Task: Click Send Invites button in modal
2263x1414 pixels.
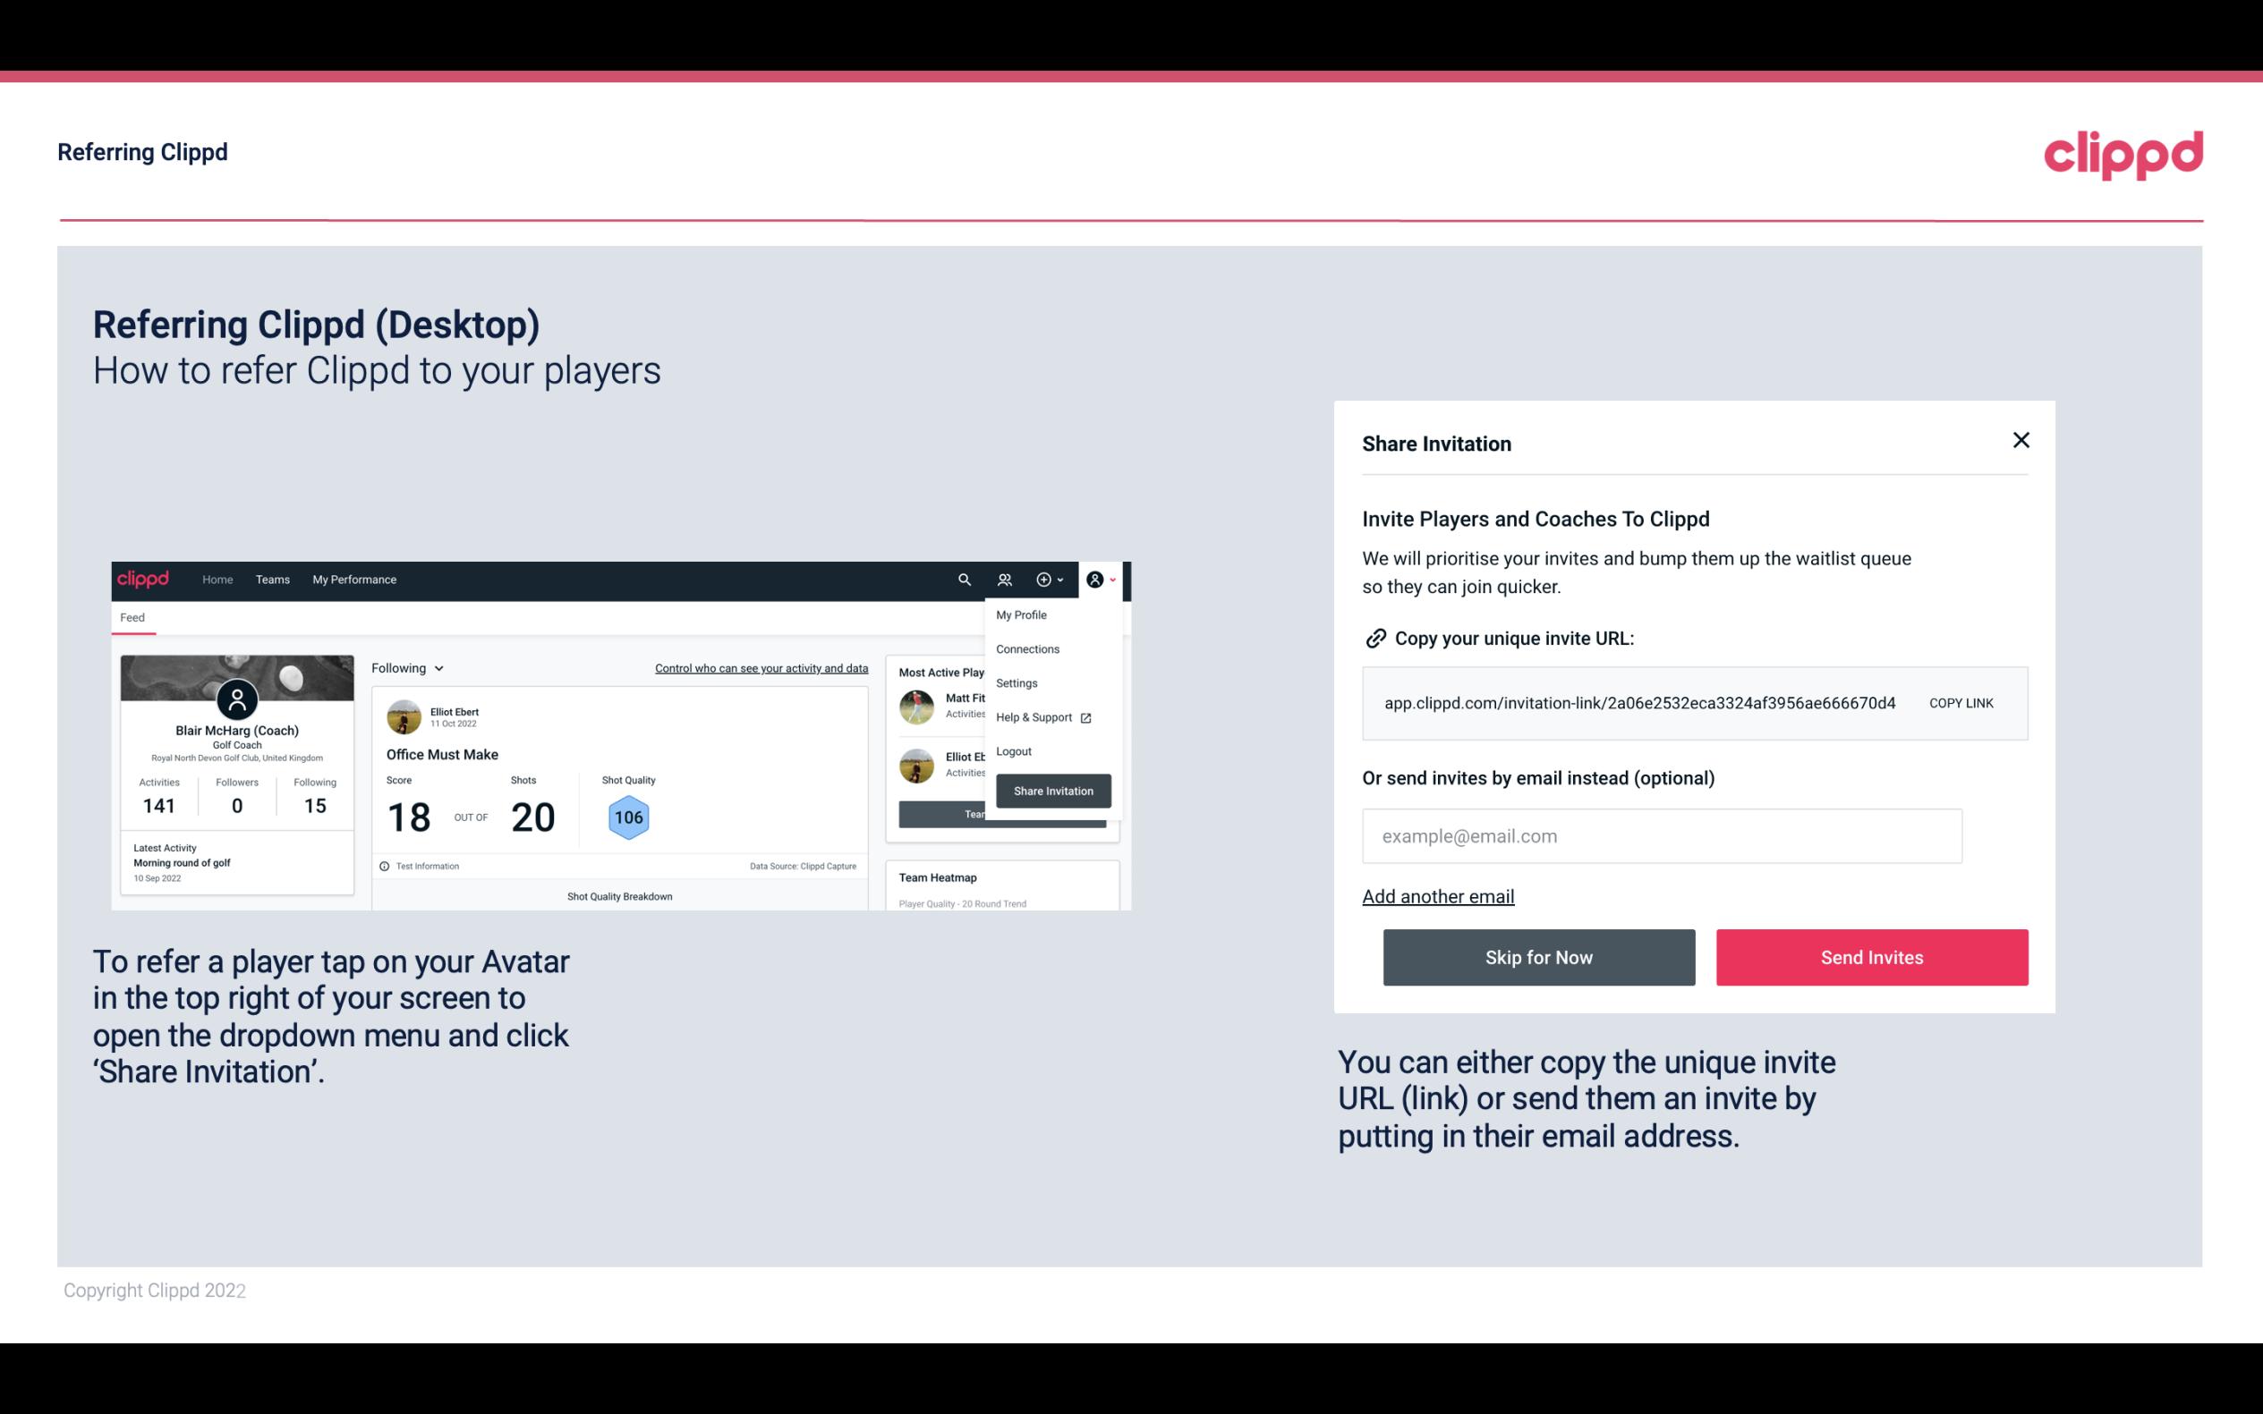Action: [1872, 956]
